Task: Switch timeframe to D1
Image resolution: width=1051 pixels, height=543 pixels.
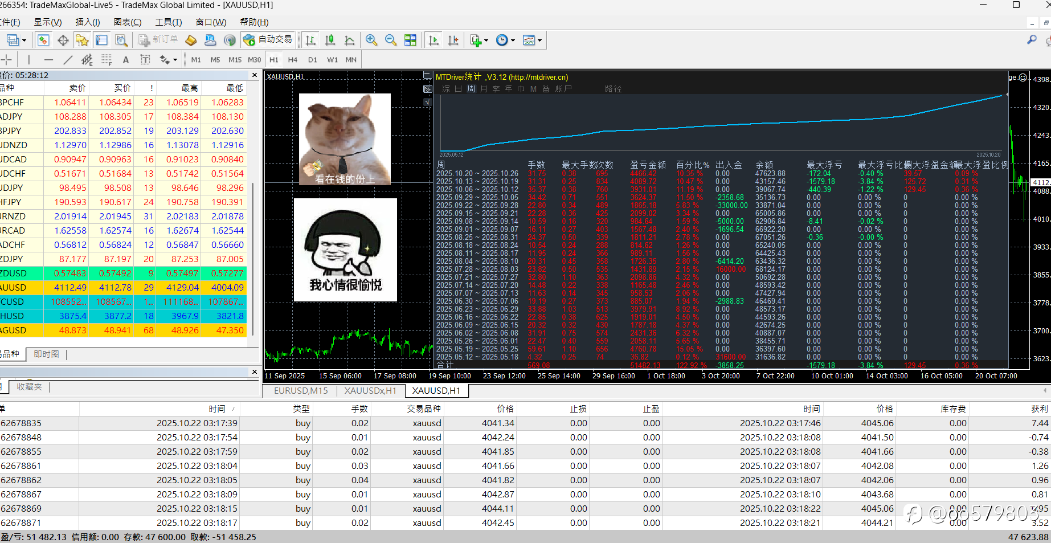Action: point(313,60)
